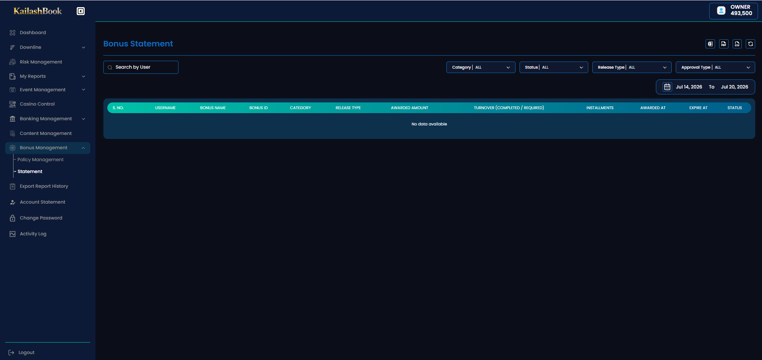Open the calendar date picker icon
The height and width of the screenshot is (360, 762).
[667, 87]
